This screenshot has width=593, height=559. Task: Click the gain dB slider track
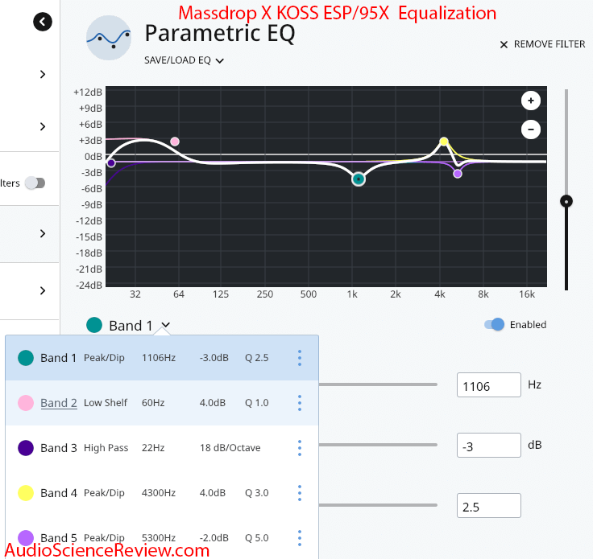coord(378,445)
